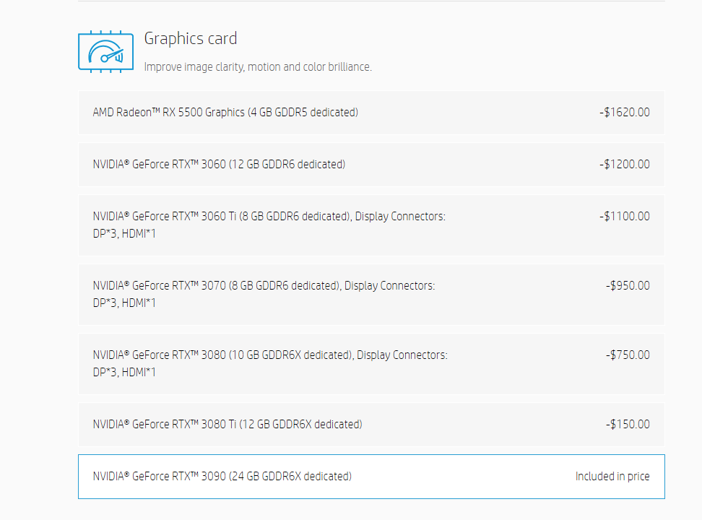Click the -$750.00 price value

click(628, 355)
